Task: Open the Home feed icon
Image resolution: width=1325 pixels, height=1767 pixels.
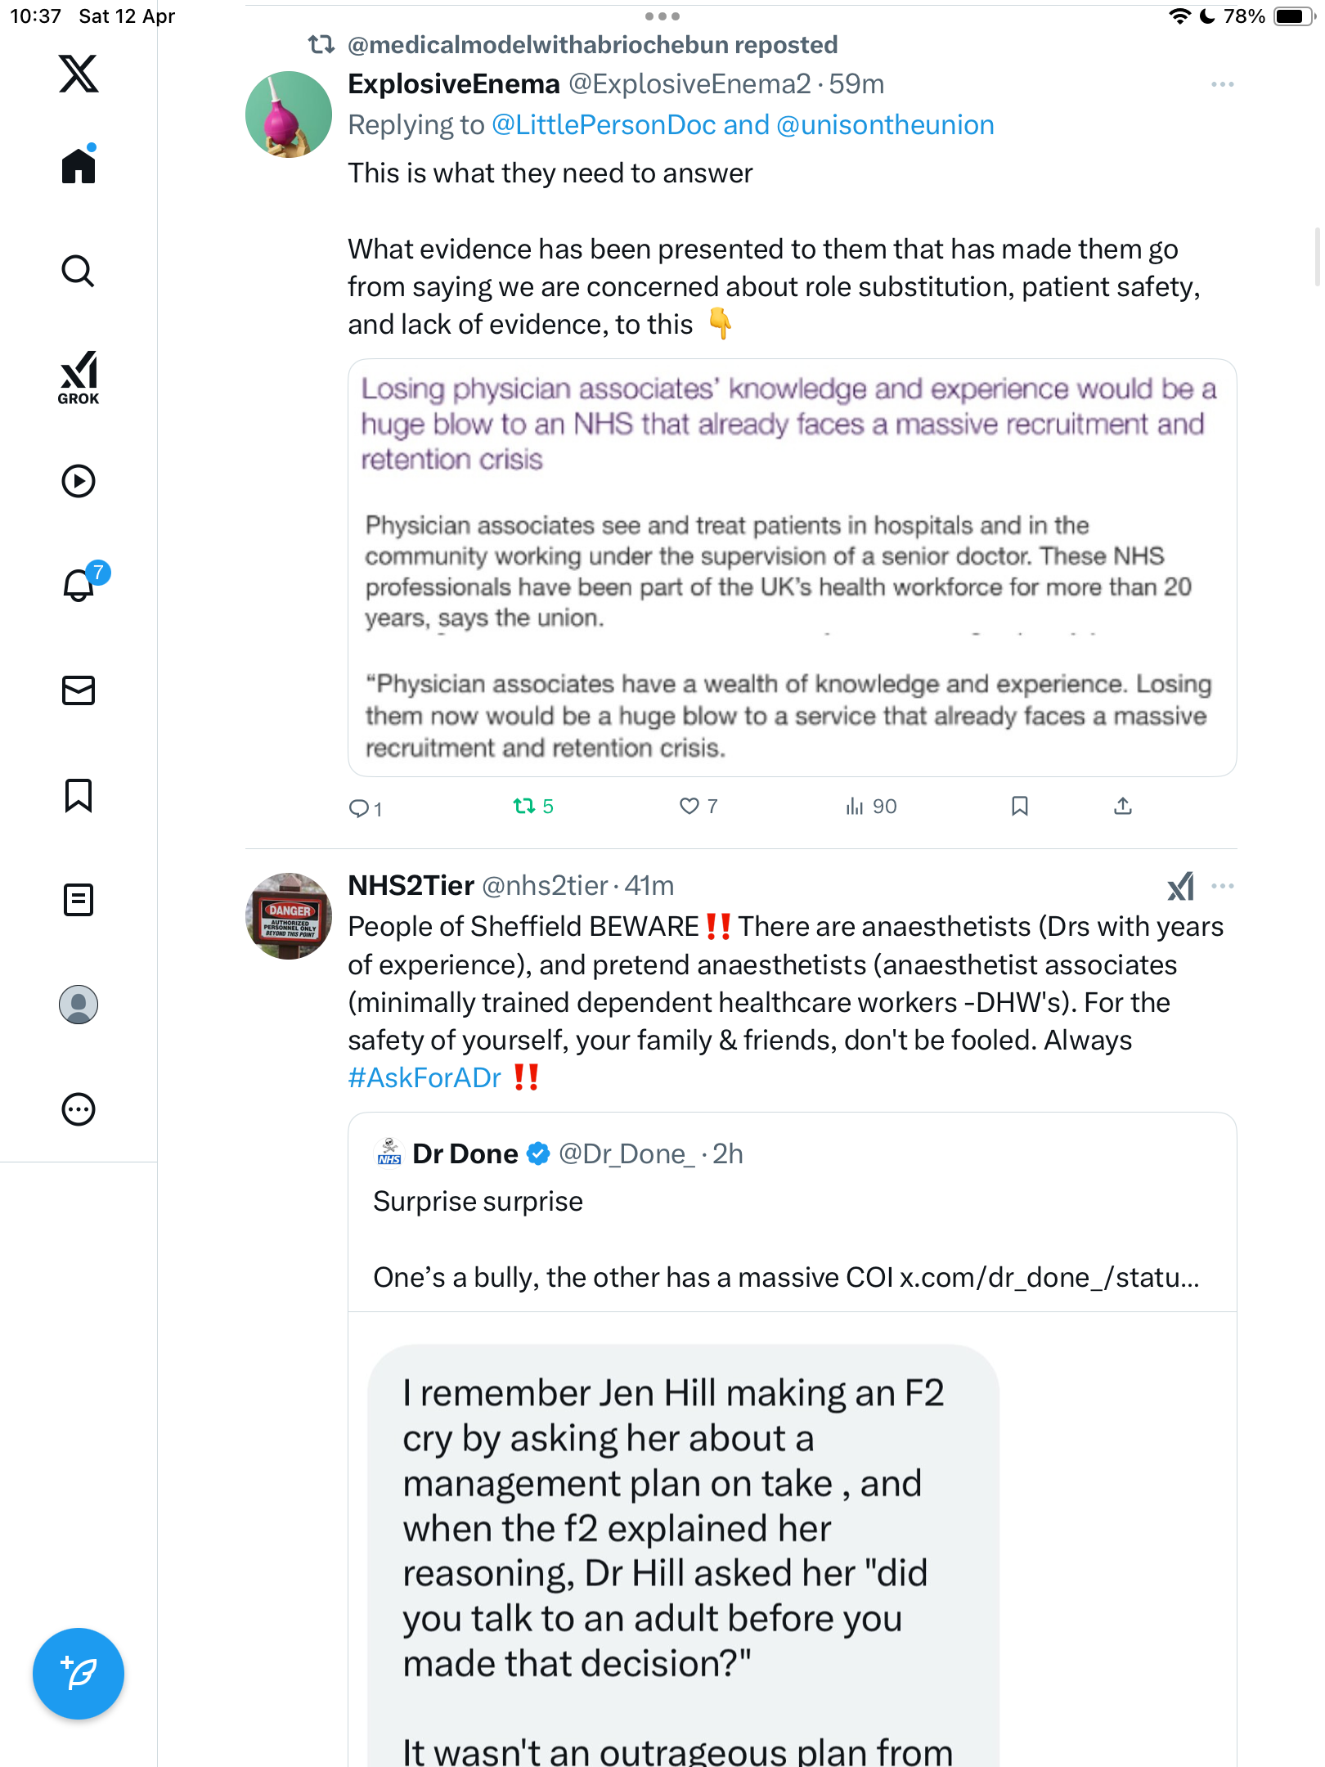Action: (x=79, y=165)
